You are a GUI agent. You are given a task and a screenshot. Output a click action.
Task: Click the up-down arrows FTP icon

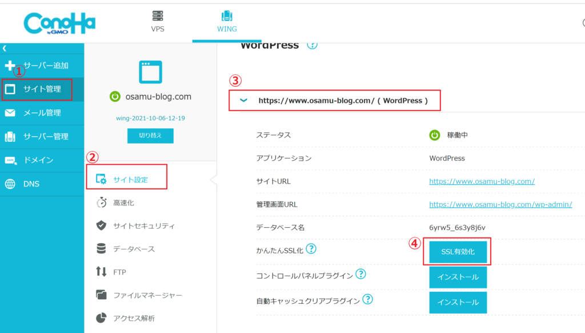pos(101,271)
